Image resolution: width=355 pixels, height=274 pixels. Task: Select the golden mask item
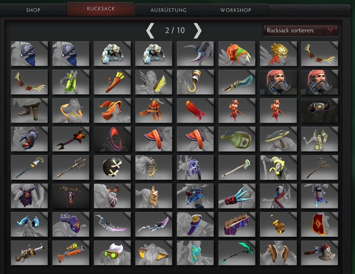[278, 54]
